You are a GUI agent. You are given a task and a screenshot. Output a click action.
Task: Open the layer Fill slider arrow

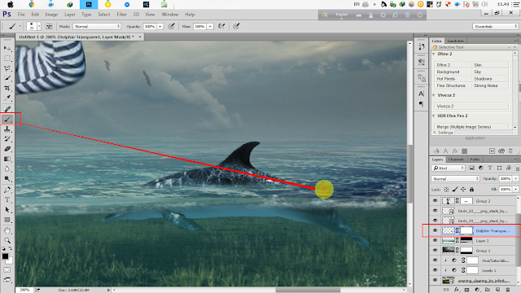click(x=515, y=190)
